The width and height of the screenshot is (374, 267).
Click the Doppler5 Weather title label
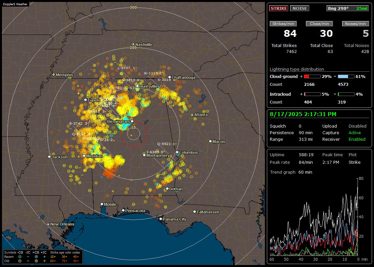pyautogui.click(x=15, y=4)
